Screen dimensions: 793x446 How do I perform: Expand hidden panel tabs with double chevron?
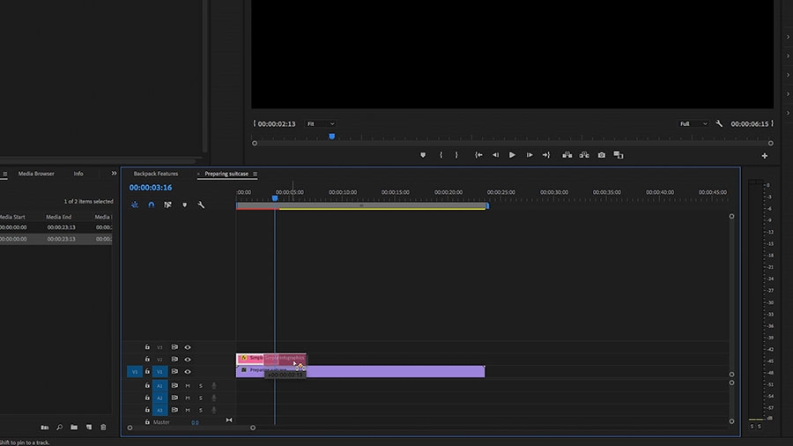point(114,174)
